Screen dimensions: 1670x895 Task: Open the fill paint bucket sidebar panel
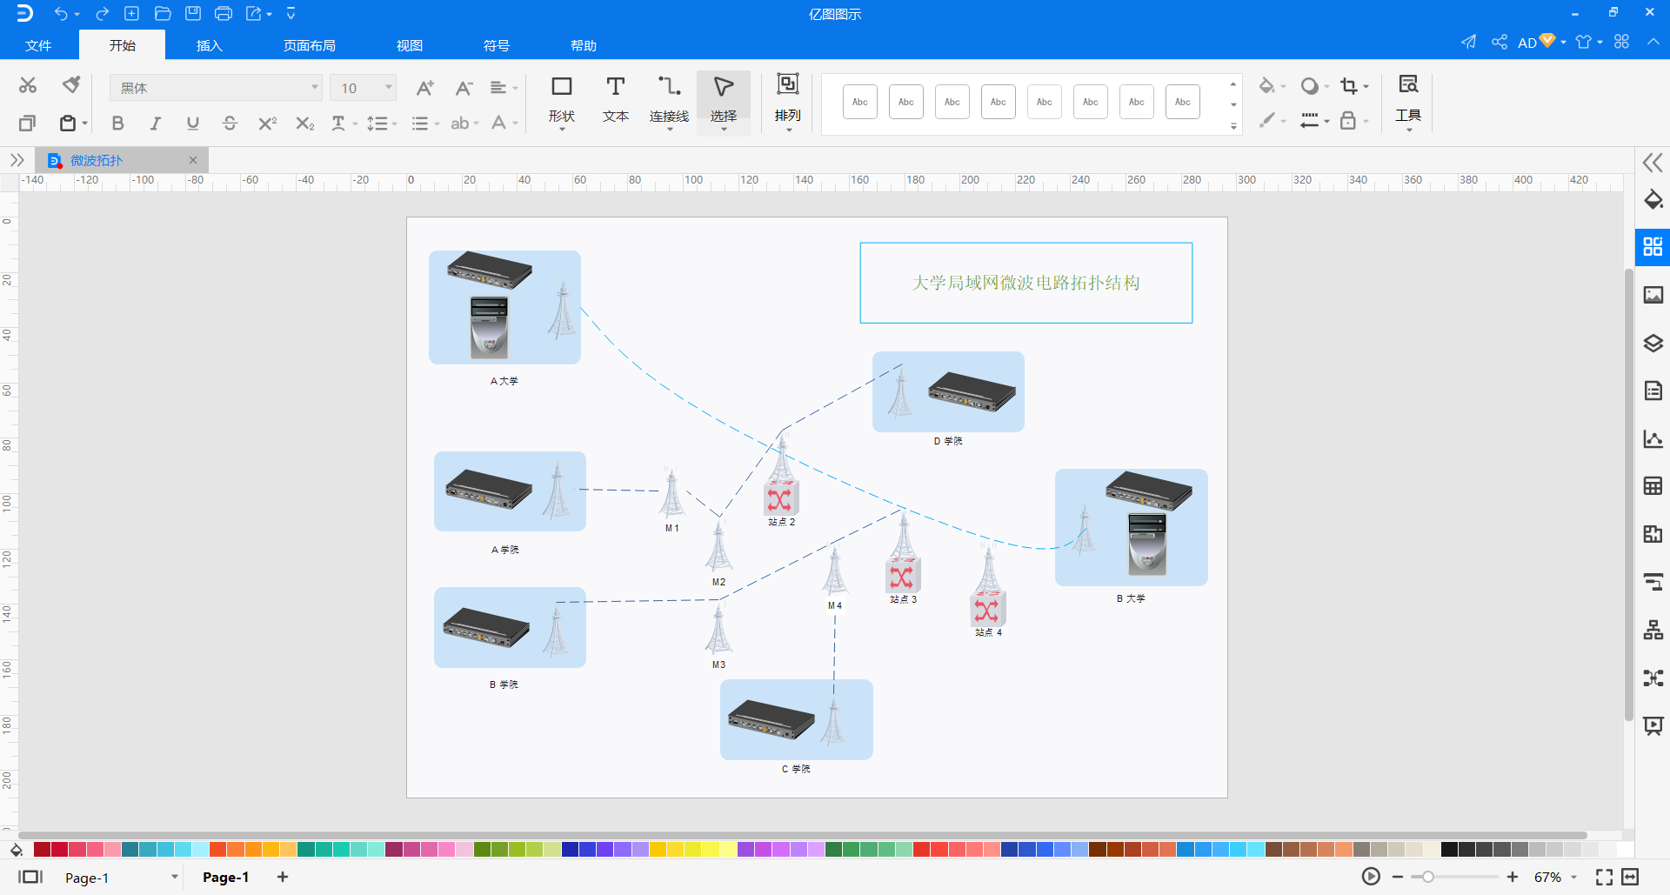click(x=1653, y=199)
